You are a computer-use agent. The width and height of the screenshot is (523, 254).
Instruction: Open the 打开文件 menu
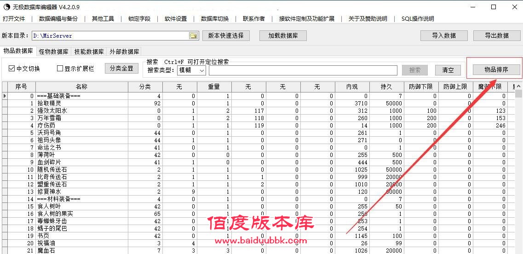(14, 19)
